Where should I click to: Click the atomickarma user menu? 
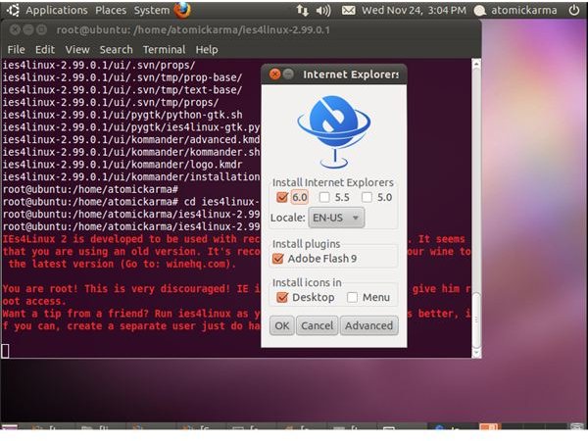tap(524, 10)
